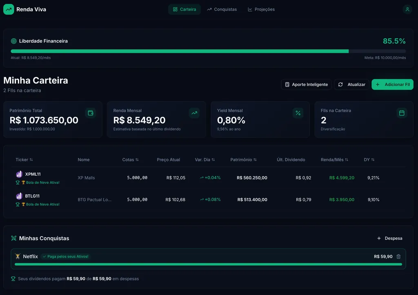
Task: Click Bola de Neve Ativa! under BTLG11
Action: coord(42,204)
